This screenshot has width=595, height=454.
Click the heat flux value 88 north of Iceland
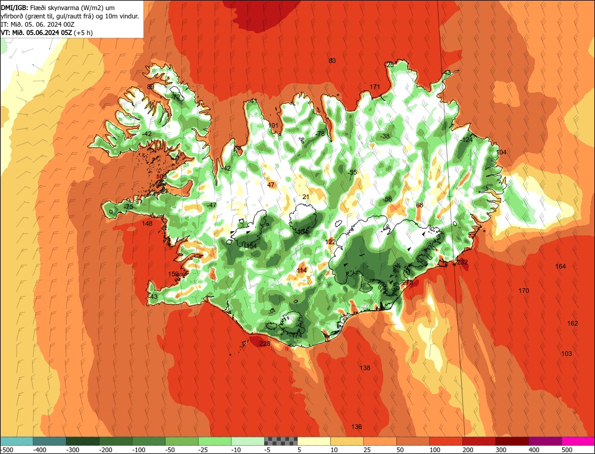(332, 61)
